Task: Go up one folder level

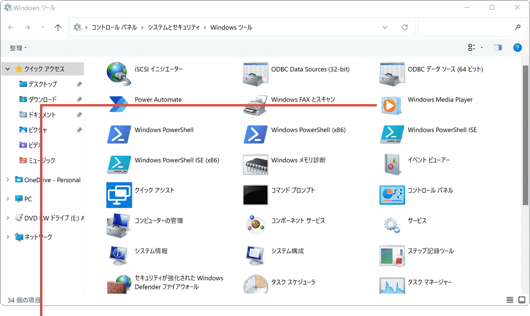Action: click(58, 27)
